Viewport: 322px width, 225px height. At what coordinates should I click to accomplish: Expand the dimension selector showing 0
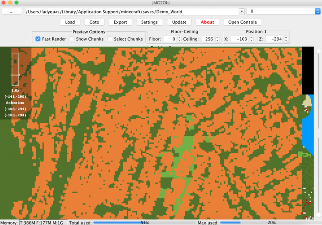point(318,12)
